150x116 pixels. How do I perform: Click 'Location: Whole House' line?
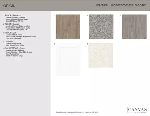[x=13, y=44]
